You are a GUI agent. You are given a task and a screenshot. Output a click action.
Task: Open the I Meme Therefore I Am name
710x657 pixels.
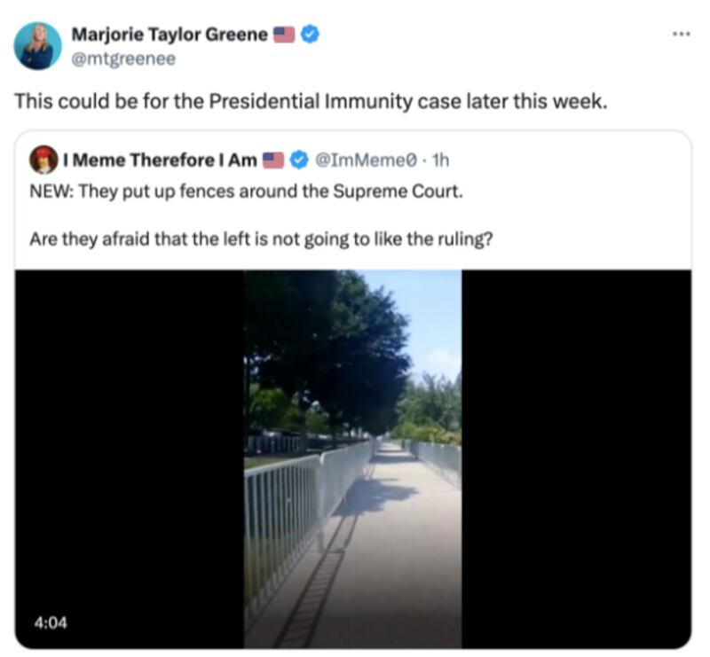pyautogui.click(x=160, y=160)
